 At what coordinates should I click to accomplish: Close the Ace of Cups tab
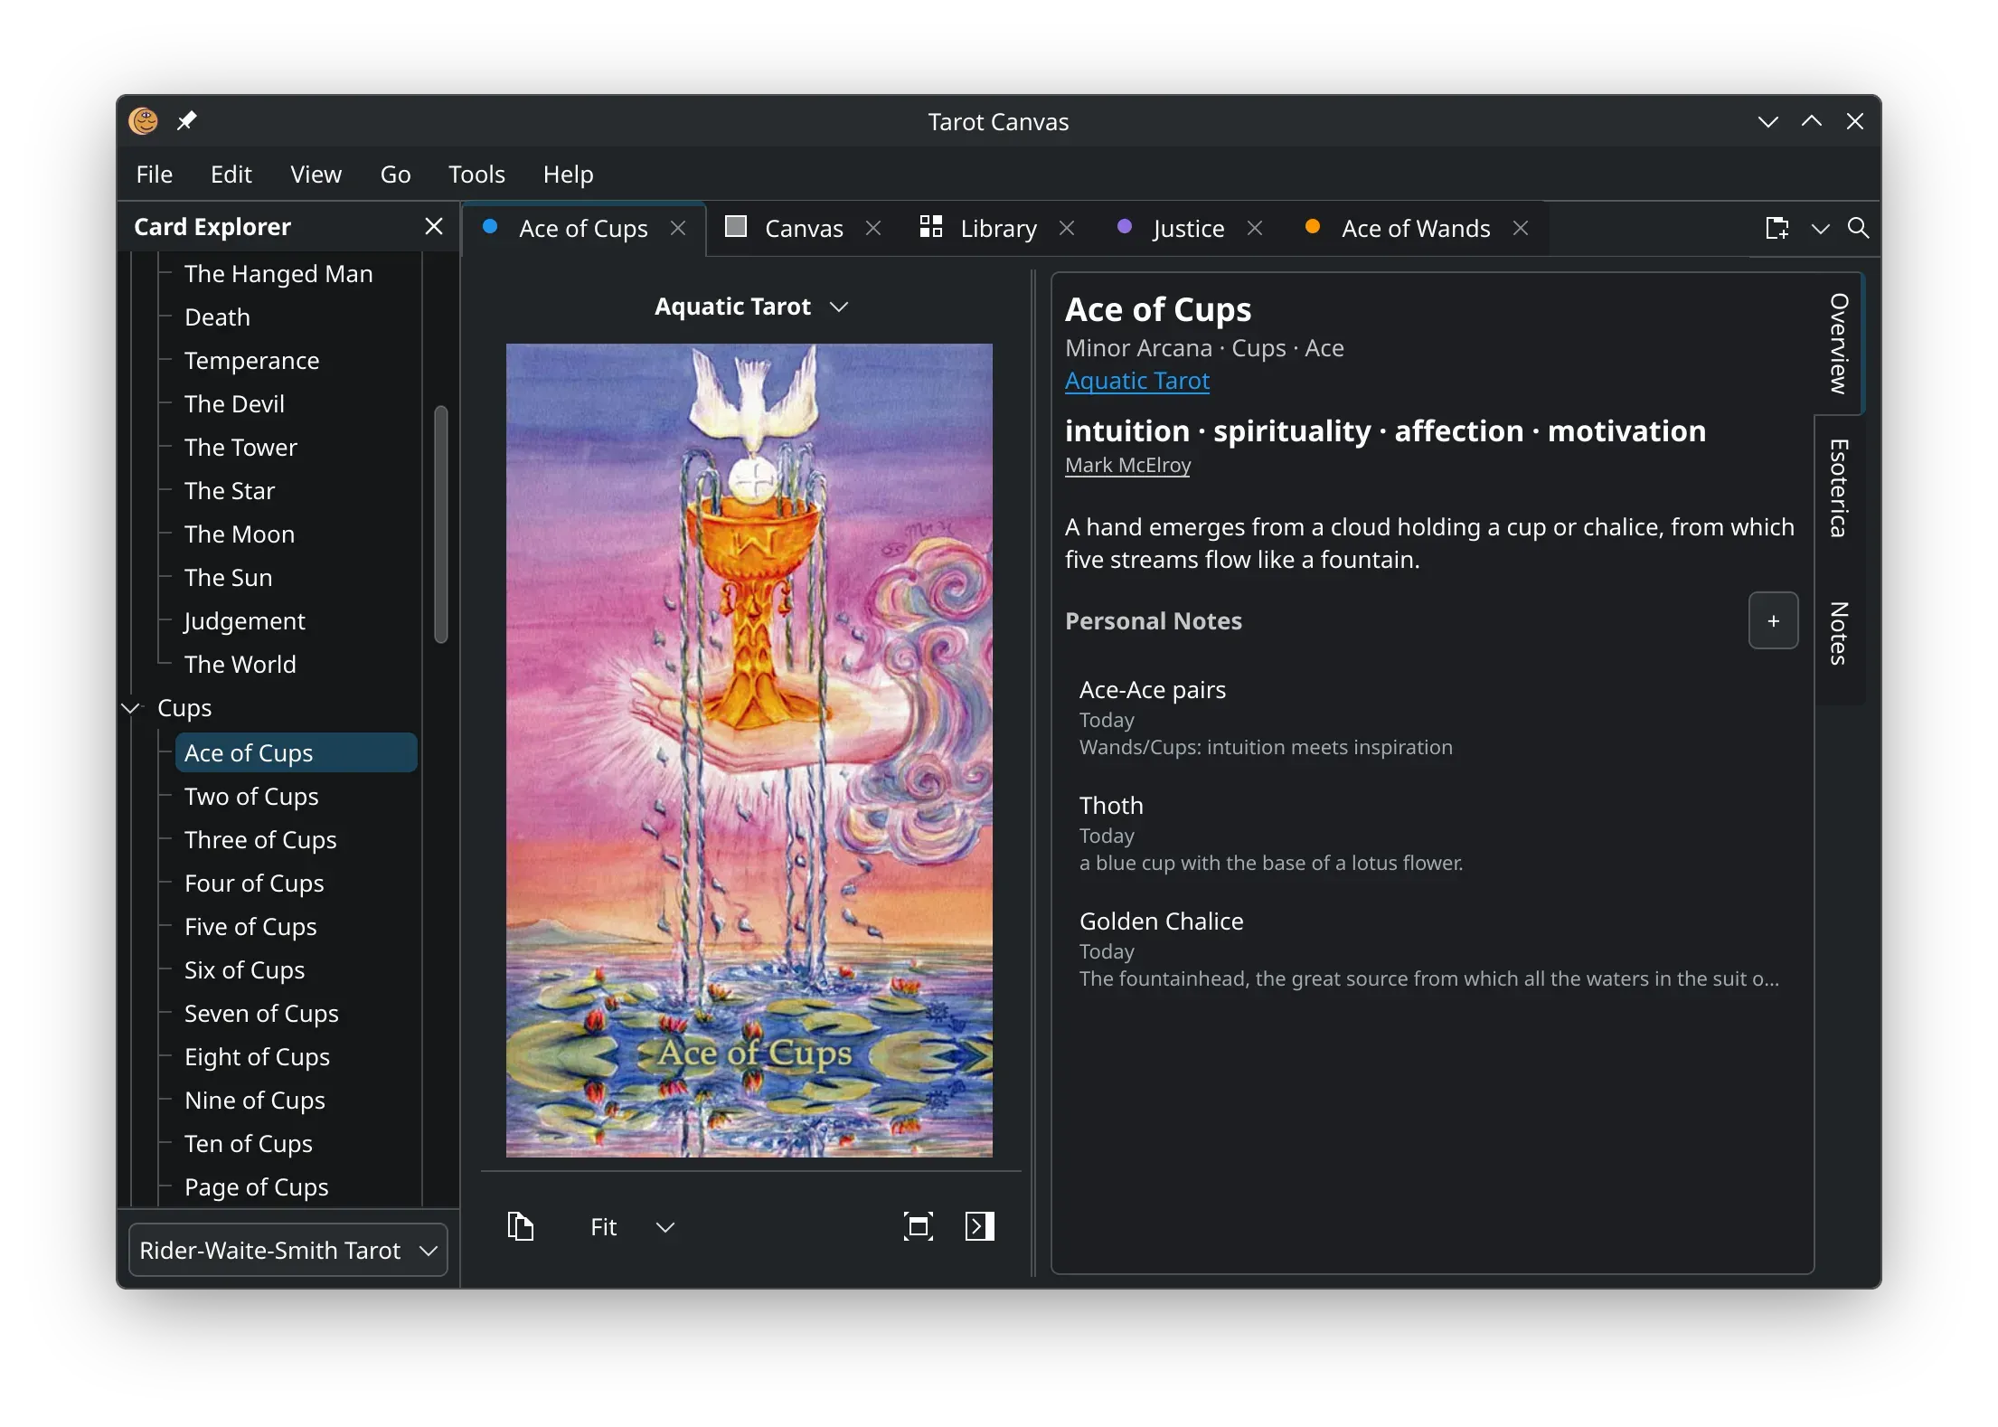click(678, 229)
